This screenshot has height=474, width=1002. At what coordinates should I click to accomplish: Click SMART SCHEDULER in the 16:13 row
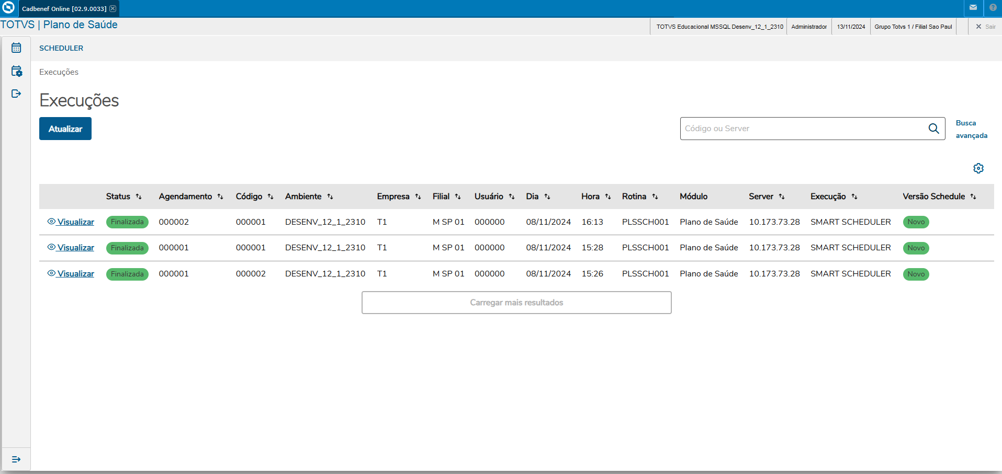[x=851, y=222]
